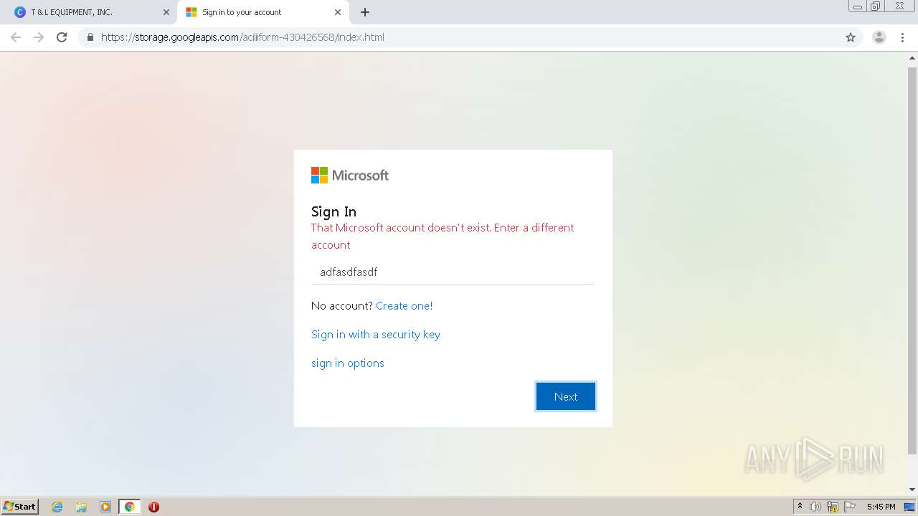Click the Microsoft logo in the sign-in card

click(x=350, y=176)
